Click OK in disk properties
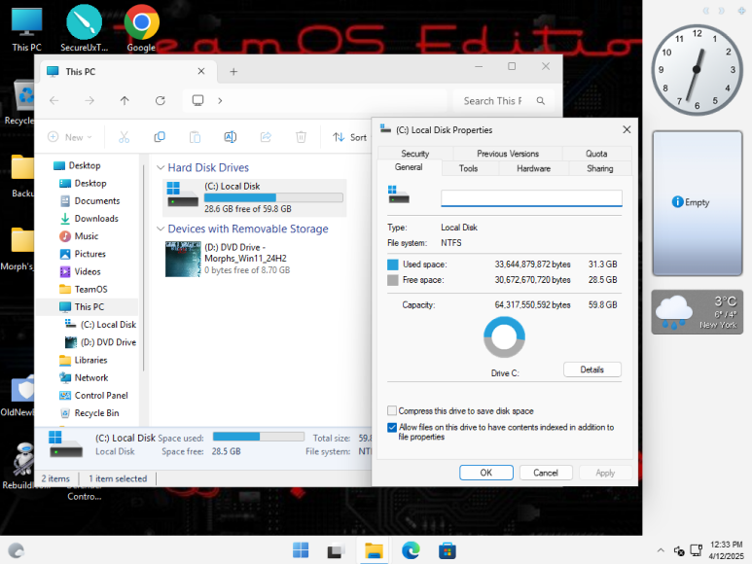This screenshot has height=564, width=752. coord(485,473)
